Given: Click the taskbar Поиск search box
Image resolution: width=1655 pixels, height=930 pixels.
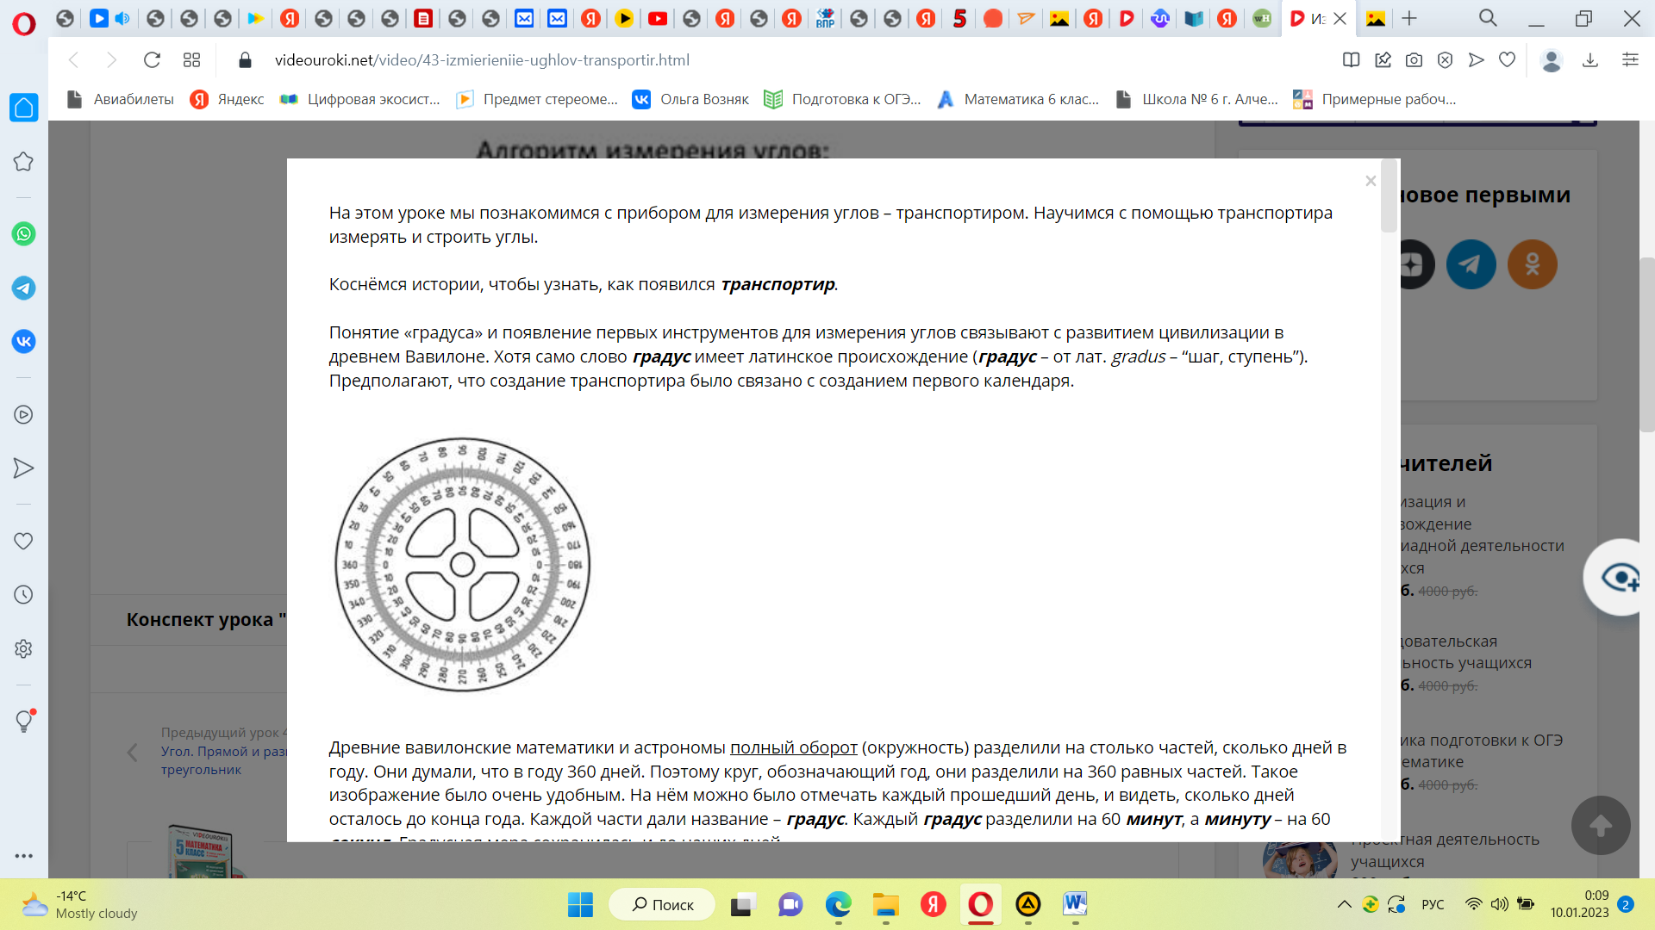Looking at the screenshot, I should (662, 905).
